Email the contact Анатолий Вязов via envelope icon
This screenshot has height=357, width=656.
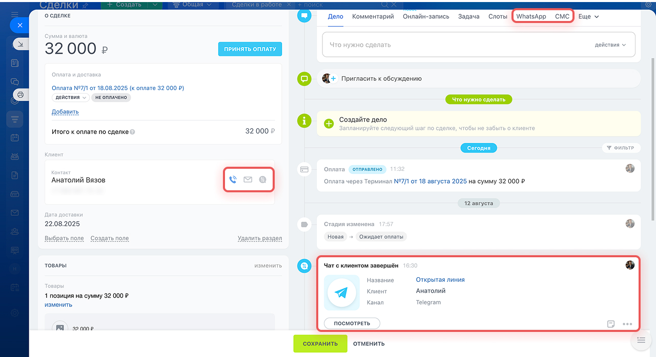click(248, 180)
